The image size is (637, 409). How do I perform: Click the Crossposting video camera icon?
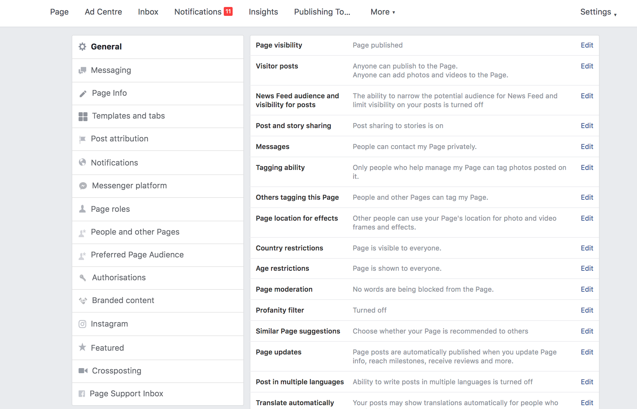(83, 371)
